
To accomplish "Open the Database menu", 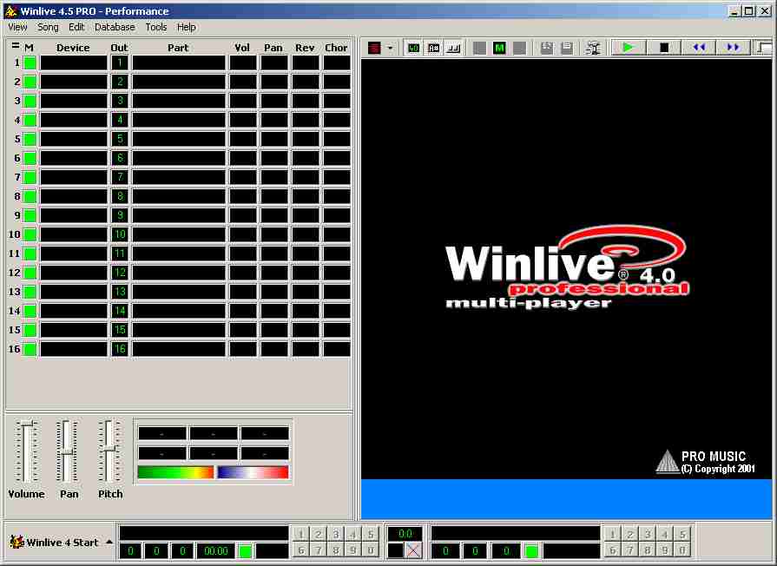I will (115, 27).
